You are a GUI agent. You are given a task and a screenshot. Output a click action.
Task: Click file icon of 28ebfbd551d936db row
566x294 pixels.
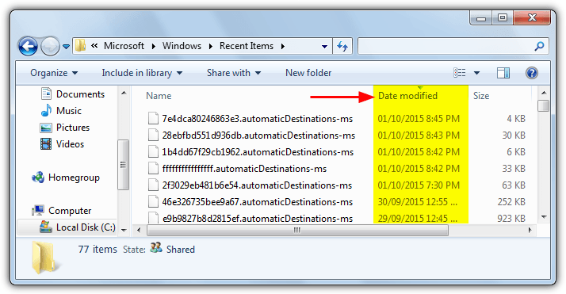[x=154, y=135]
